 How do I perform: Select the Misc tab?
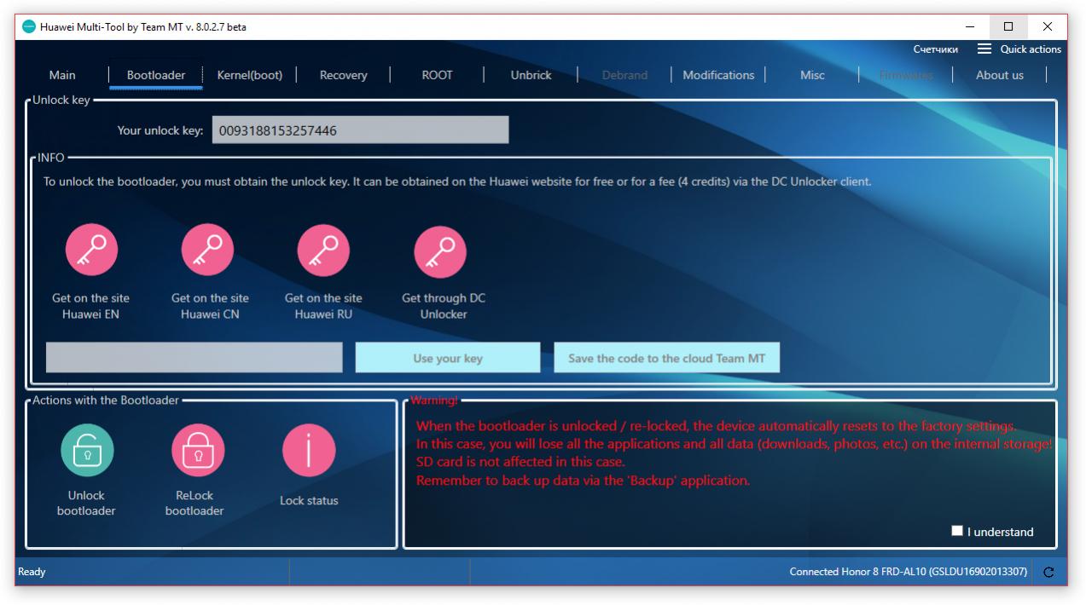click(812, 75)
